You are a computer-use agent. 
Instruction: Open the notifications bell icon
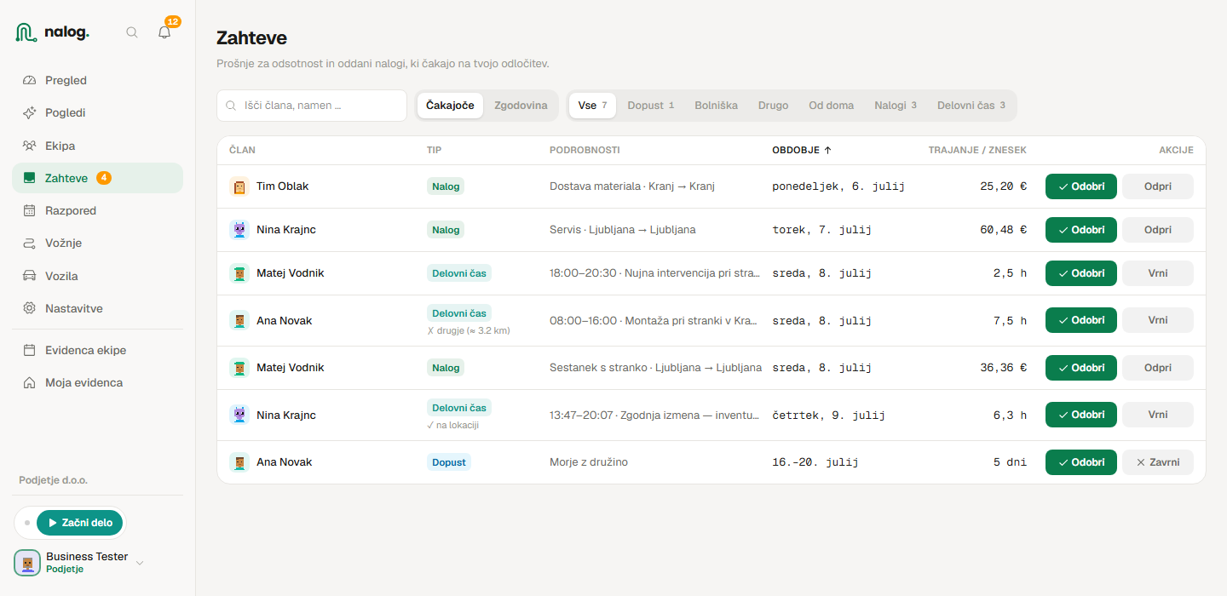(x=164, y=32)
